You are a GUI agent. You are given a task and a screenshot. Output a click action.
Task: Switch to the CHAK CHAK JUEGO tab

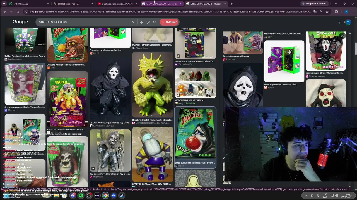pyautogui.click(x=162, y=4)
